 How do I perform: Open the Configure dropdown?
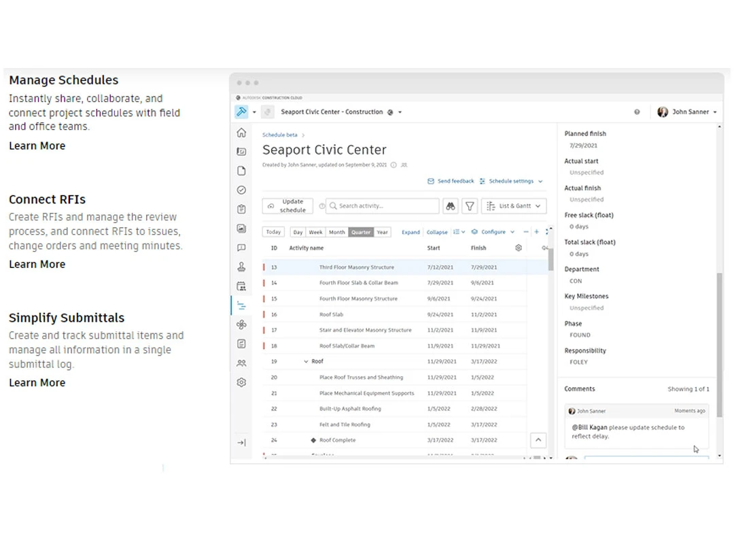(x=493, y=232)
